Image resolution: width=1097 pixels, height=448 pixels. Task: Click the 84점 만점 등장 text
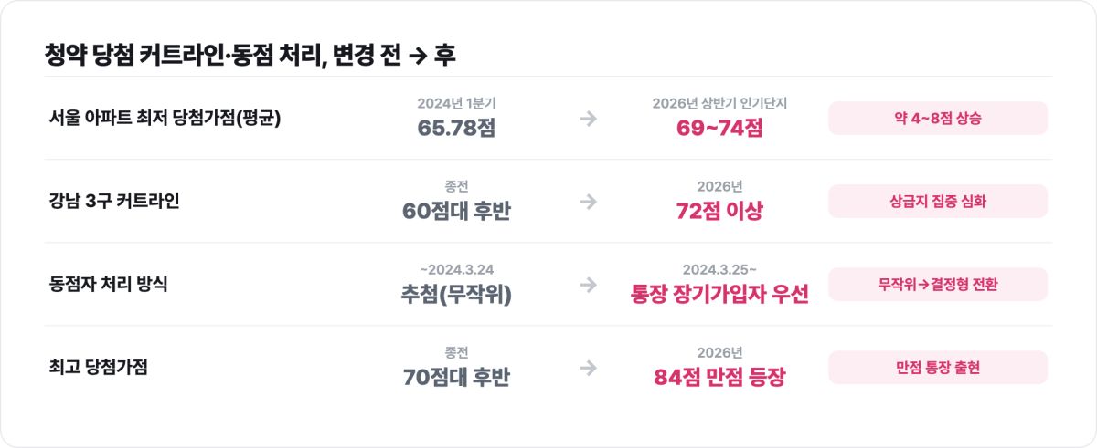tap(719, 377)
